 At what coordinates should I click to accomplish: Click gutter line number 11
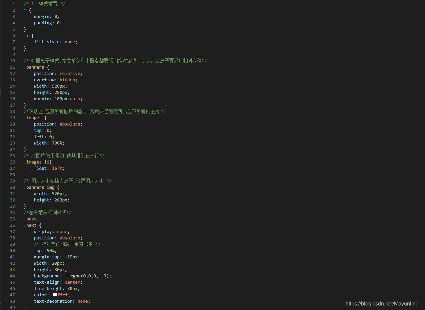tap(12, 67)
